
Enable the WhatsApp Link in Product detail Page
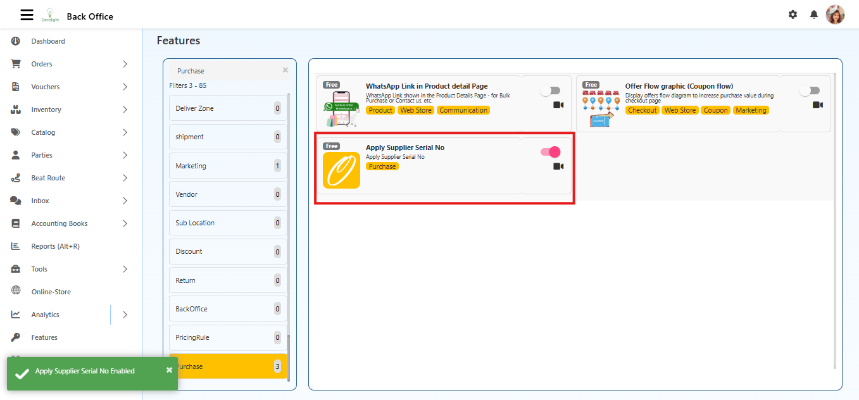[550, 91]
